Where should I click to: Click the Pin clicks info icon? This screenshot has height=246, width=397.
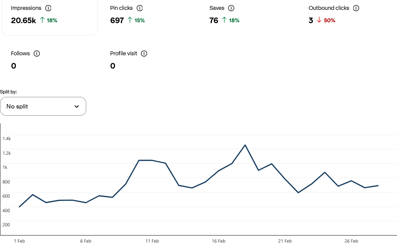(139, 8)
